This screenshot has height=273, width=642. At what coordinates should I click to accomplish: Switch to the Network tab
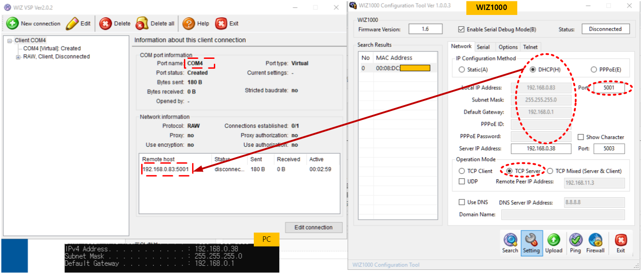coord(461,47)
